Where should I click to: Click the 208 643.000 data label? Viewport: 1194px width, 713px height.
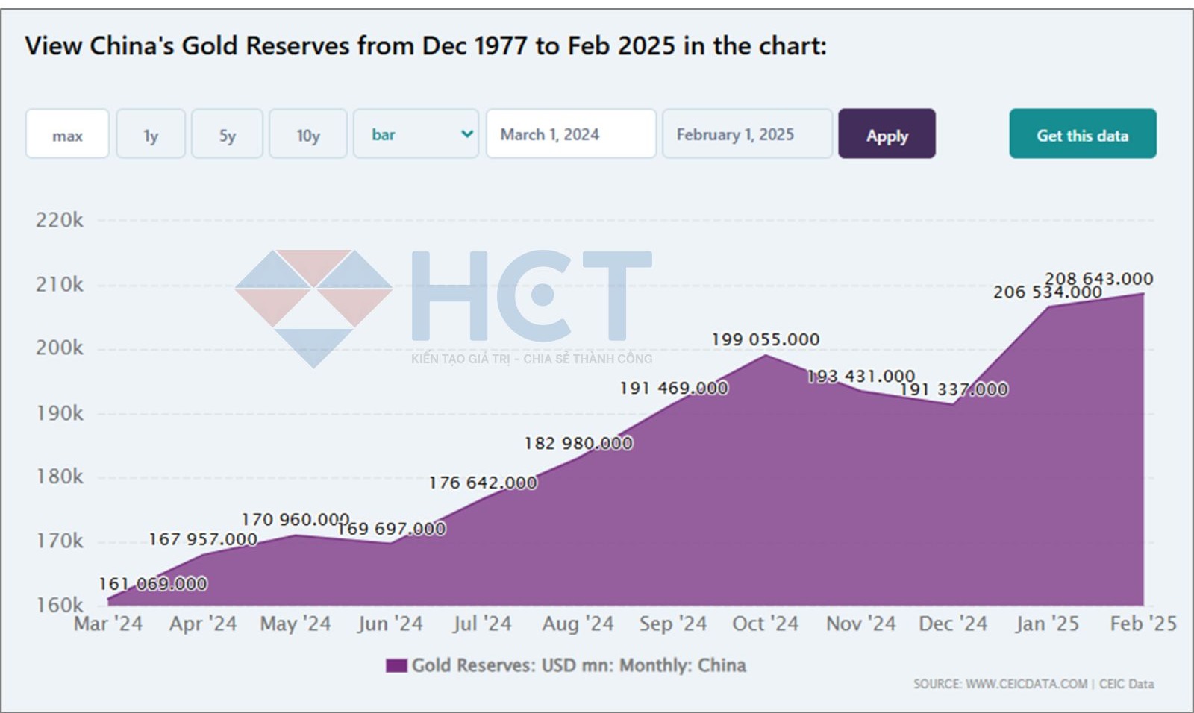pos(1098,278)
